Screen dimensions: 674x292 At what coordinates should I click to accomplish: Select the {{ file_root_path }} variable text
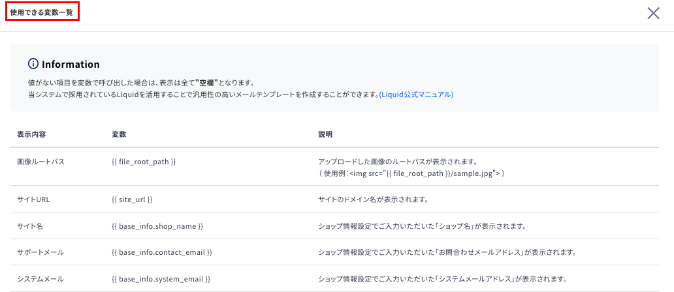point(143,162)
